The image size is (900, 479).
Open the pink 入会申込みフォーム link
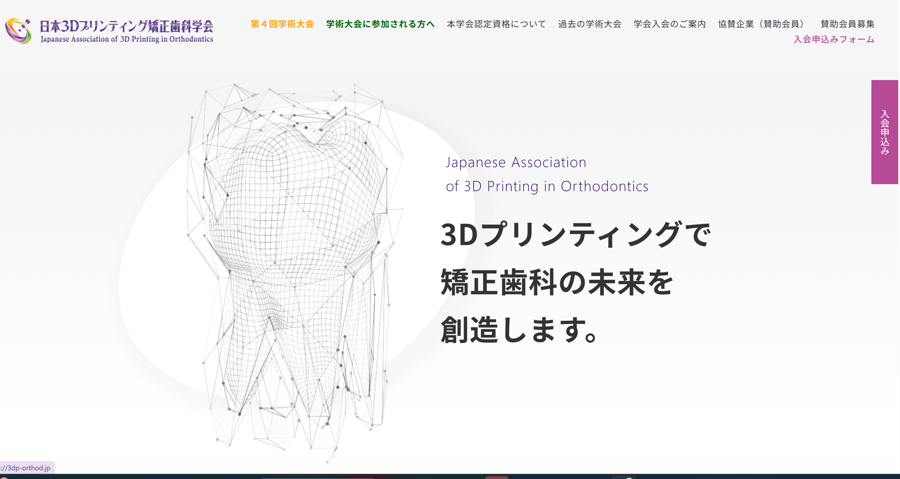tap(834, 40)
